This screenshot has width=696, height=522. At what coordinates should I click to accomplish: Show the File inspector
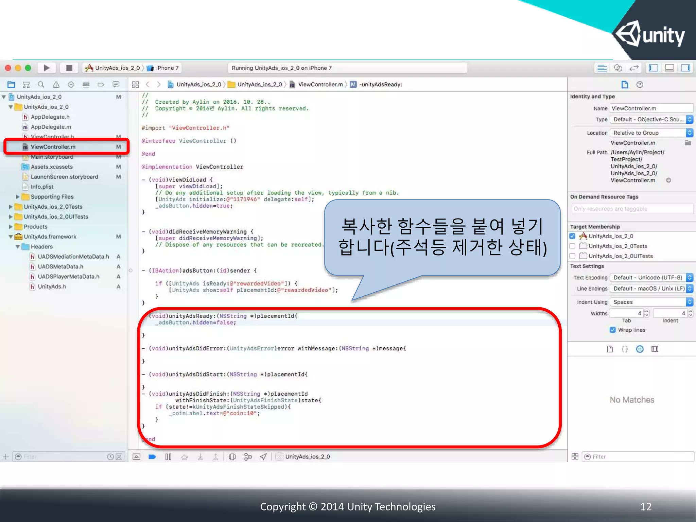(x=625, y=85)
